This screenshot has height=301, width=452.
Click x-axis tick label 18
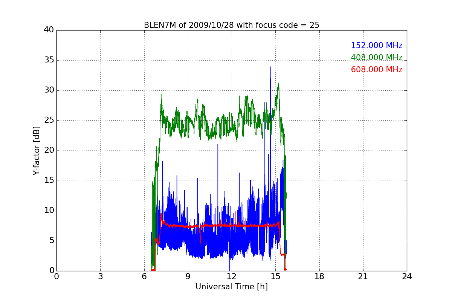click(x=319, y=277)
